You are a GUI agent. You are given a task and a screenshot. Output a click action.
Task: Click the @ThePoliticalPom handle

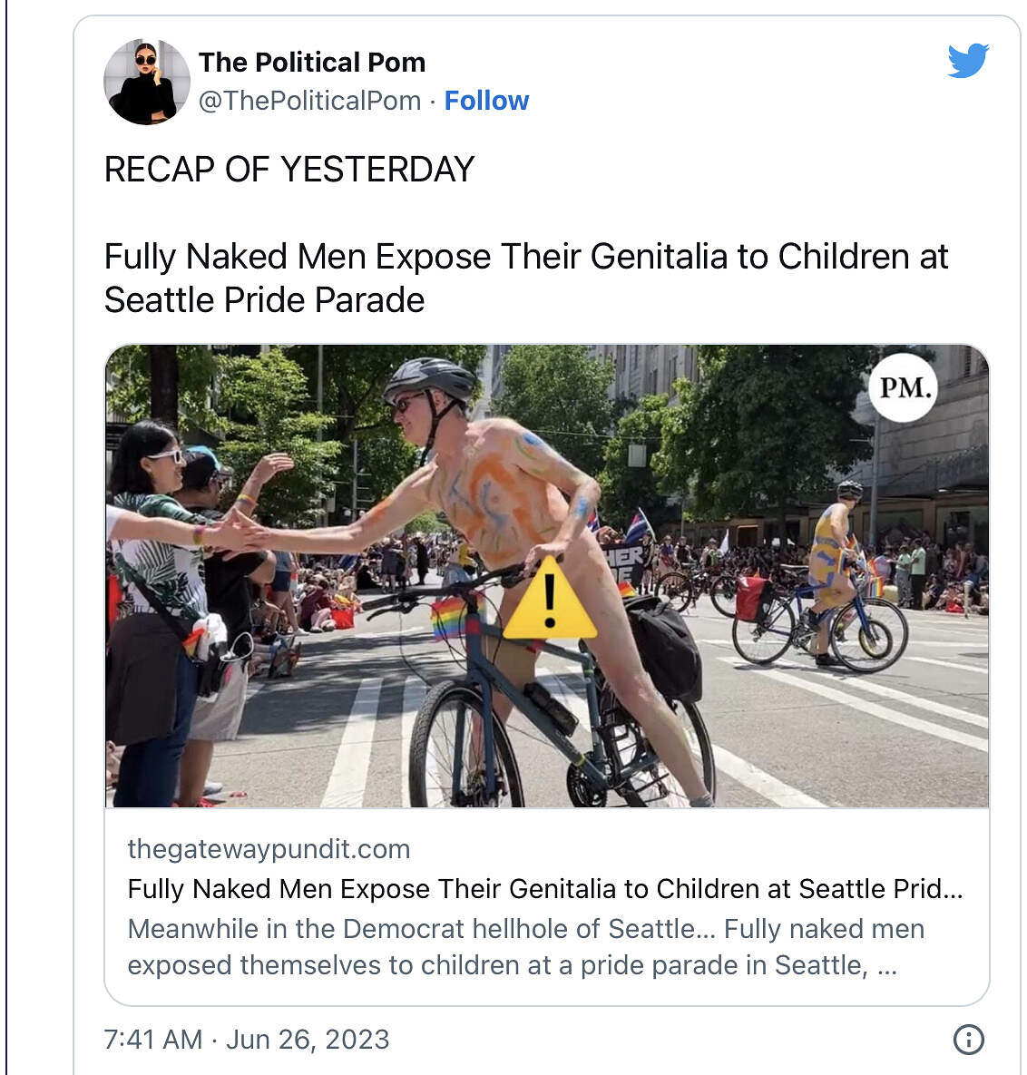[x=309, y=101]
